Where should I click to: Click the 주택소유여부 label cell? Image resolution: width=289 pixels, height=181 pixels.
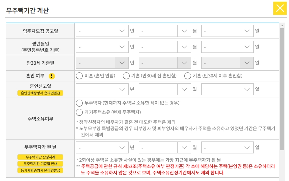click(x=40, y=119)
